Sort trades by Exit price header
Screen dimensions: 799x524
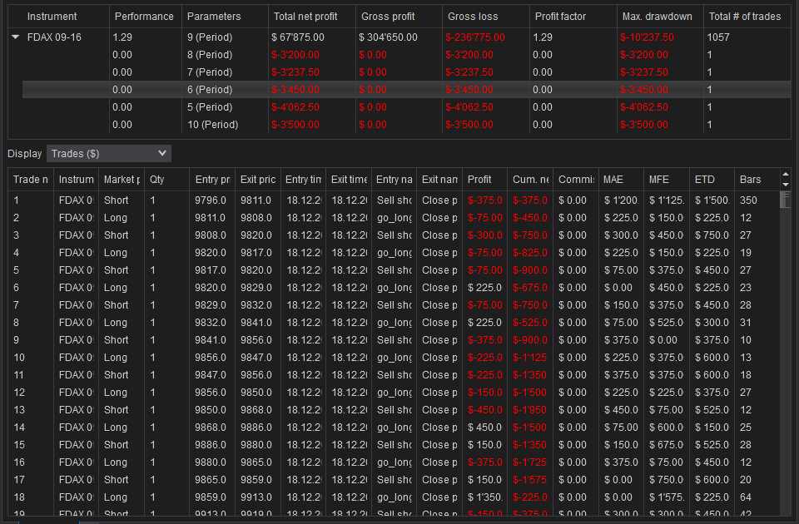[x=258, y=180]
